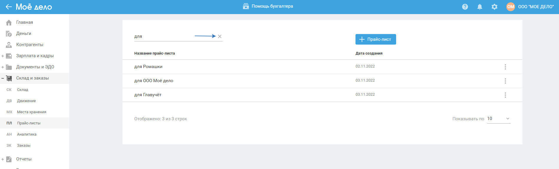Click the folder icon beside Документы и ЭДО
This screenshot has width=559, height=169.
[x=9, y=67]
